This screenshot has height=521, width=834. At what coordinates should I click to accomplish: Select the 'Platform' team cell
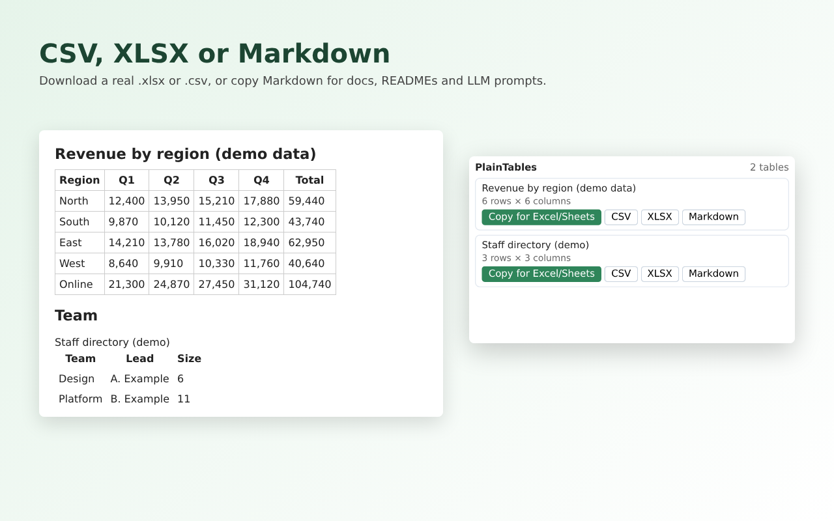(x=80, y=399)
